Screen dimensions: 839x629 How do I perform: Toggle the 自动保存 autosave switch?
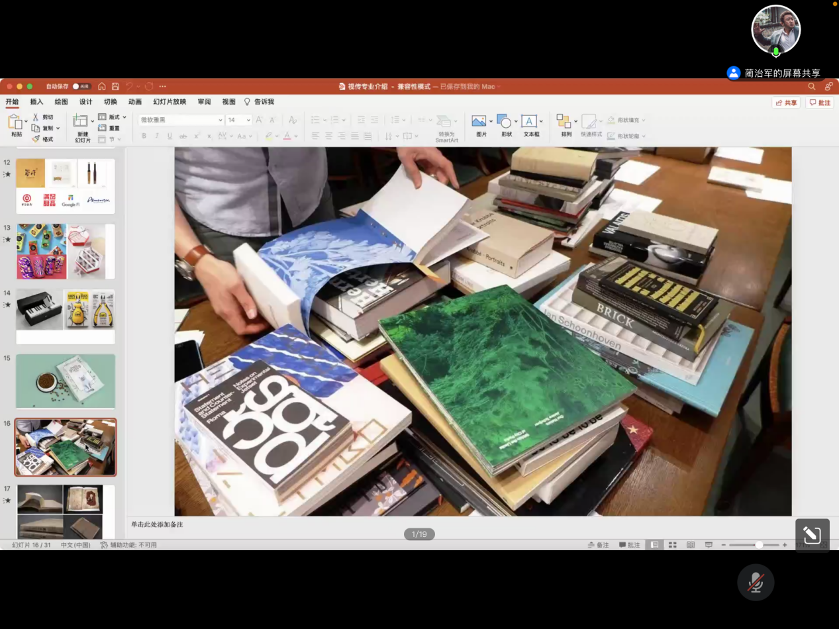81,87
